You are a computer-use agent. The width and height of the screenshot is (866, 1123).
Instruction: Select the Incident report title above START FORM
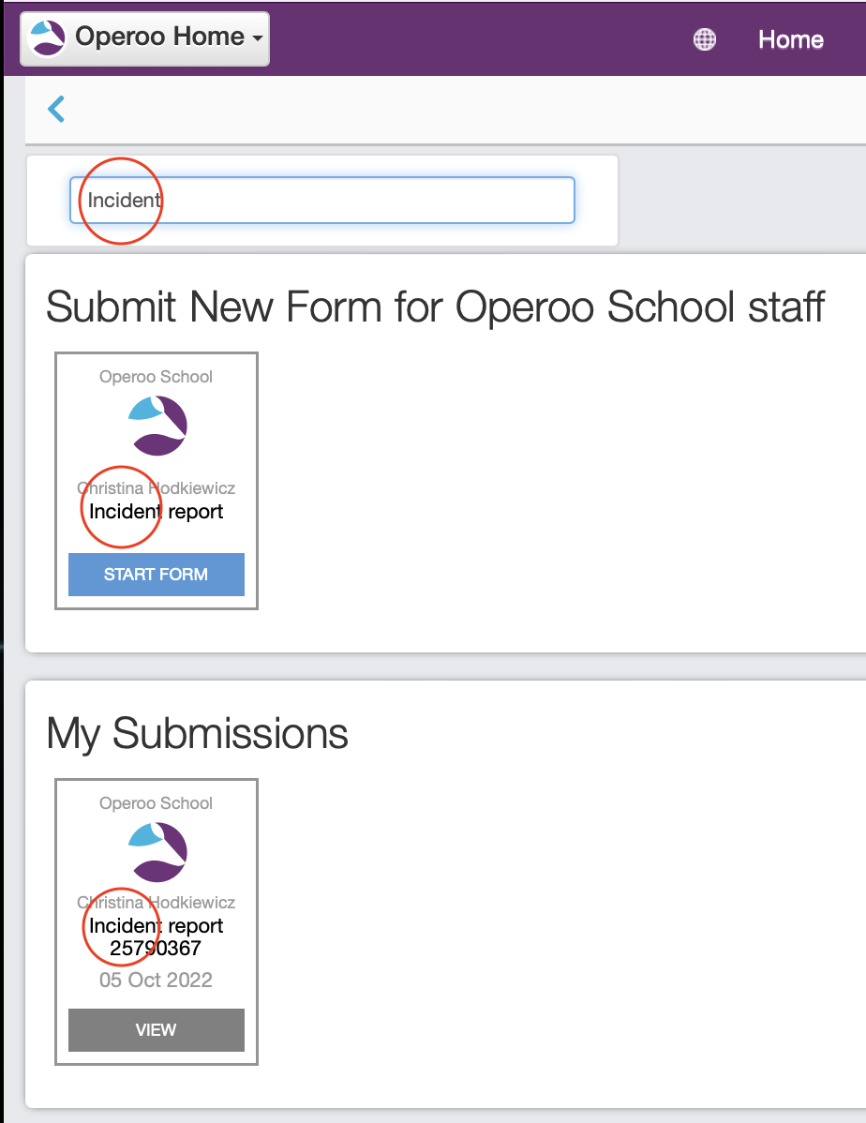tap(157, 512)
